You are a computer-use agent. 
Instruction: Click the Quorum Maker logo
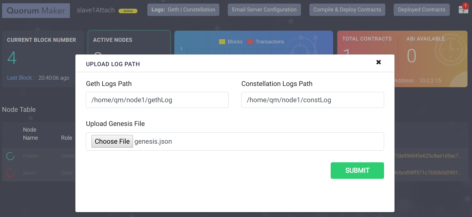tap(36, 11)
